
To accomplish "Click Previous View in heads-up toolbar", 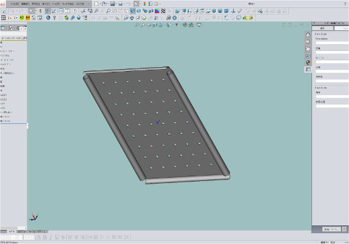I will pos(149,25).
